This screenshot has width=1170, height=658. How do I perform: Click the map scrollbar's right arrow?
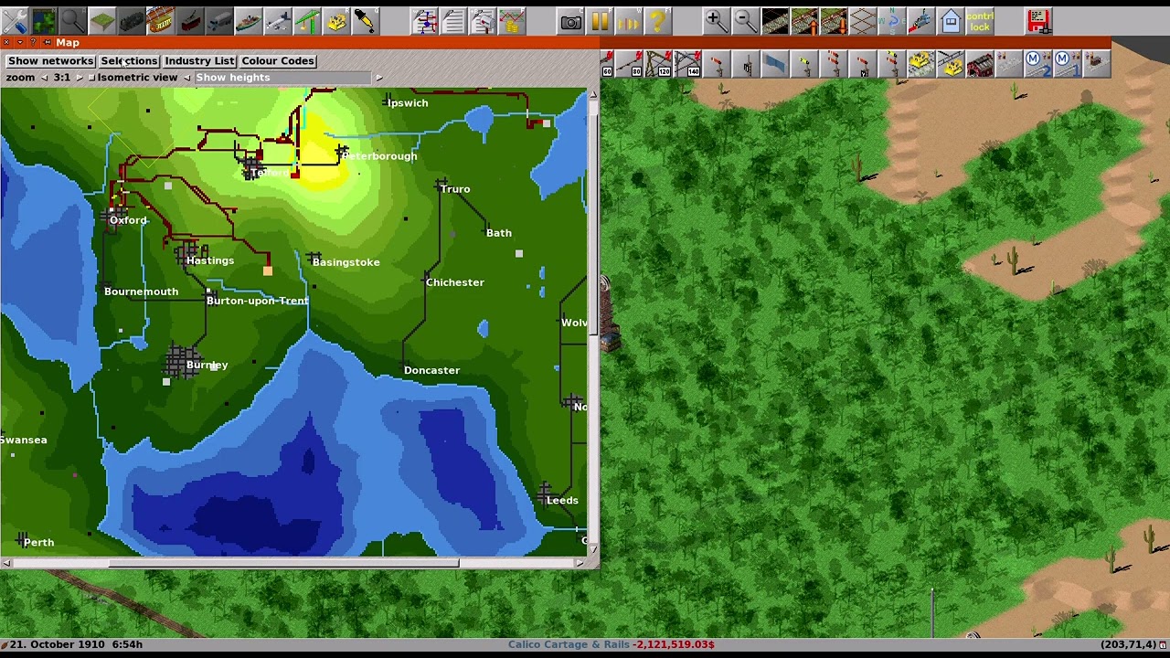coord(580,563)
